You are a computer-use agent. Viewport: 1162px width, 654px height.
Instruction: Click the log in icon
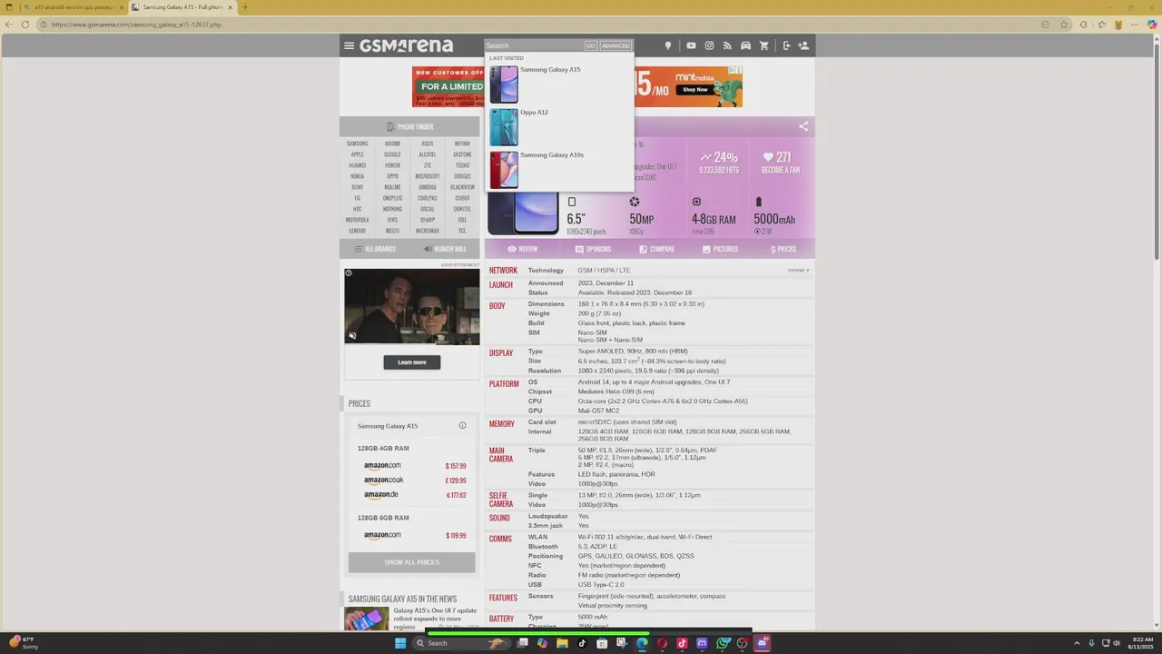pos(786,45)
